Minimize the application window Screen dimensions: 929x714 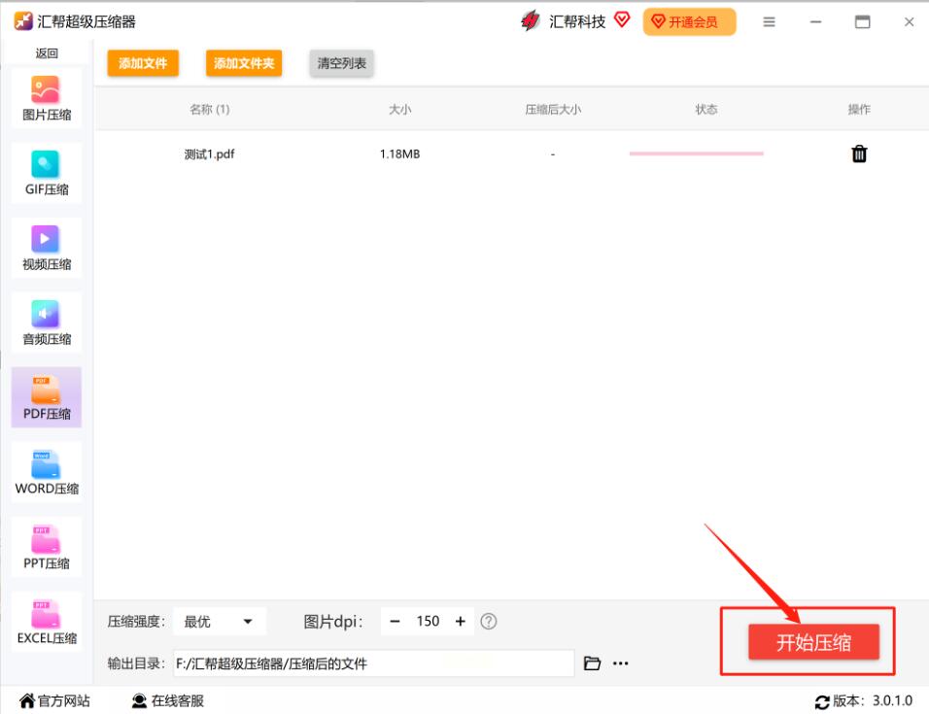point(816,22)
